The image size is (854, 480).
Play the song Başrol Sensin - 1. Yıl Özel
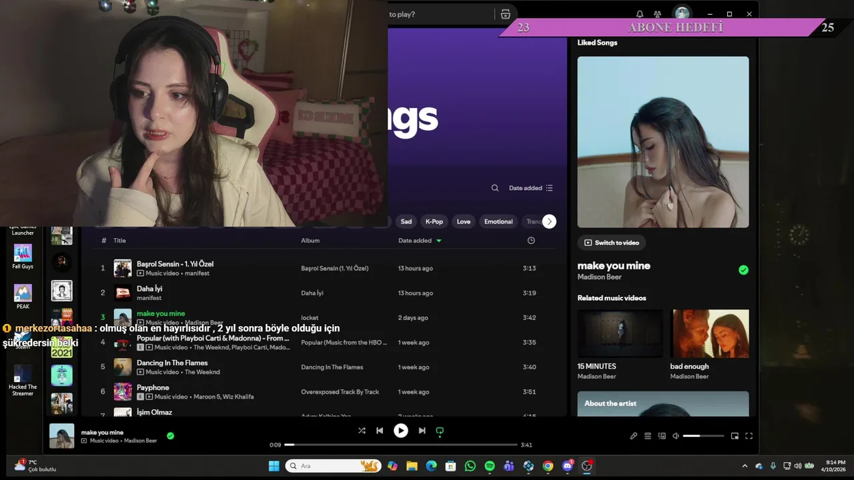175,264
